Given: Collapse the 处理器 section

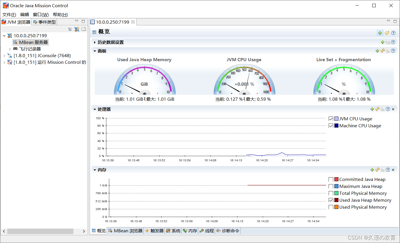Looking at the screenshot, I should (95, 109).
